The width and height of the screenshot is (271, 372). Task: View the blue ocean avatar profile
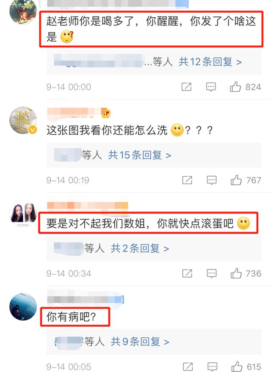(x=23, y=307)
